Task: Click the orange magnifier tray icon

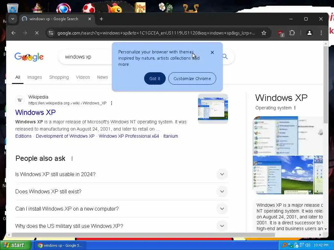Action: pyautogui.click(x=284, y=245)
